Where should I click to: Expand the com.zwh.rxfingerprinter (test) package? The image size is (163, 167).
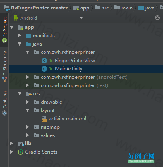coord(28,85)
